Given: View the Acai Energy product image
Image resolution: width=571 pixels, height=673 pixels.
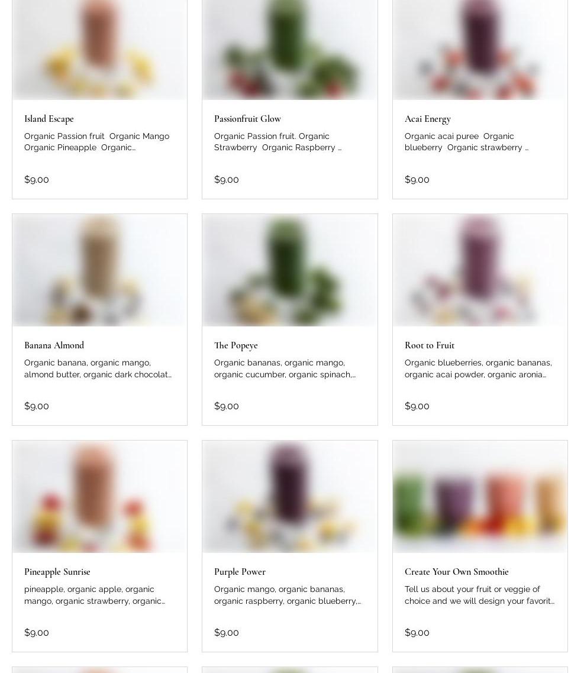Looking at the screenshot, I should (480, 50).
